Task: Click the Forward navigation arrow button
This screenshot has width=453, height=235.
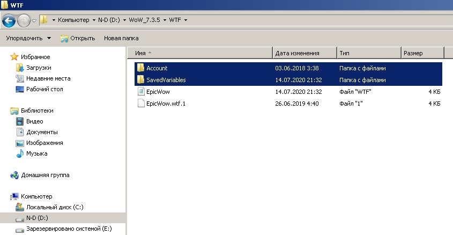Action: (x=24, y=20)
